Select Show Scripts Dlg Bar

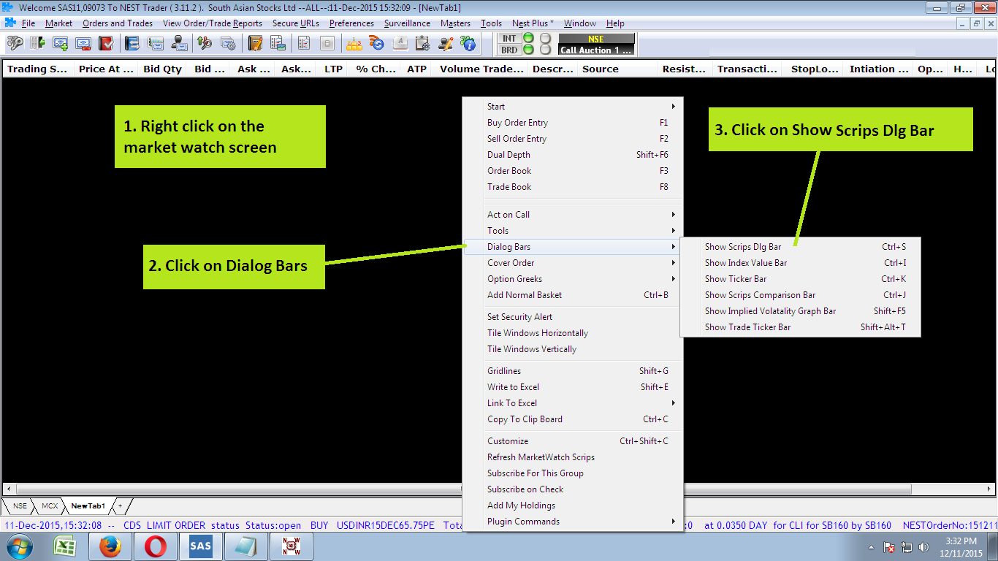(x=800, y=247)
